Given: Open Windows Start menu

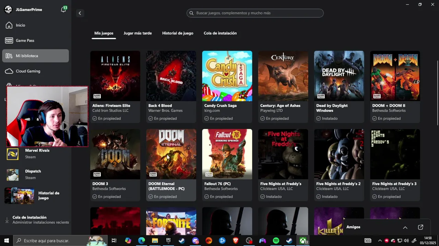Looking at the screenshot, I should click(x=7, y=241).
